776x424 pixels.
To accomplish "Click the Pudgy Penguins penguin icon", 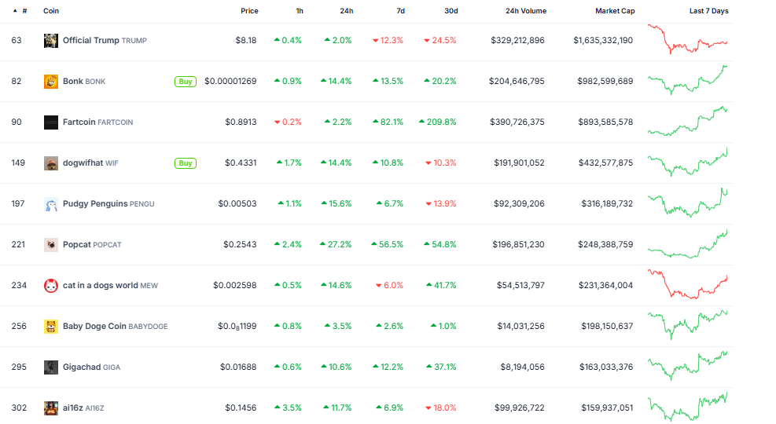I will tap(51, 204).
